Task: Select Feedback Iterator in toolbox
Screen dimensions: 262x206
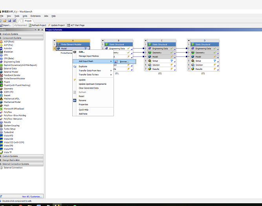Action: (x=12, y=75)
